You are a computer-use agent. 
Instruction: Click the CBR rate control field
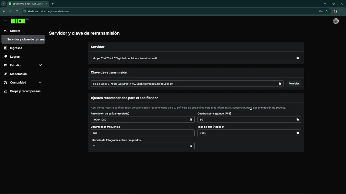pyautogui.click(x=143, y=133)
